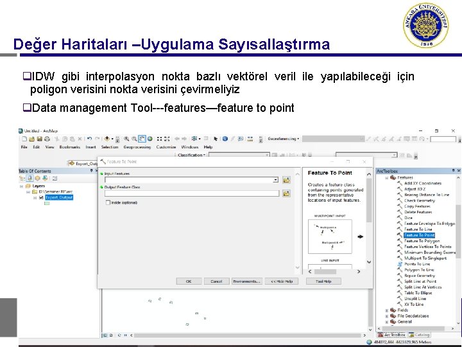
Task: Click the Fixed Zoom Out icon
Action: [x=167, y=139]
